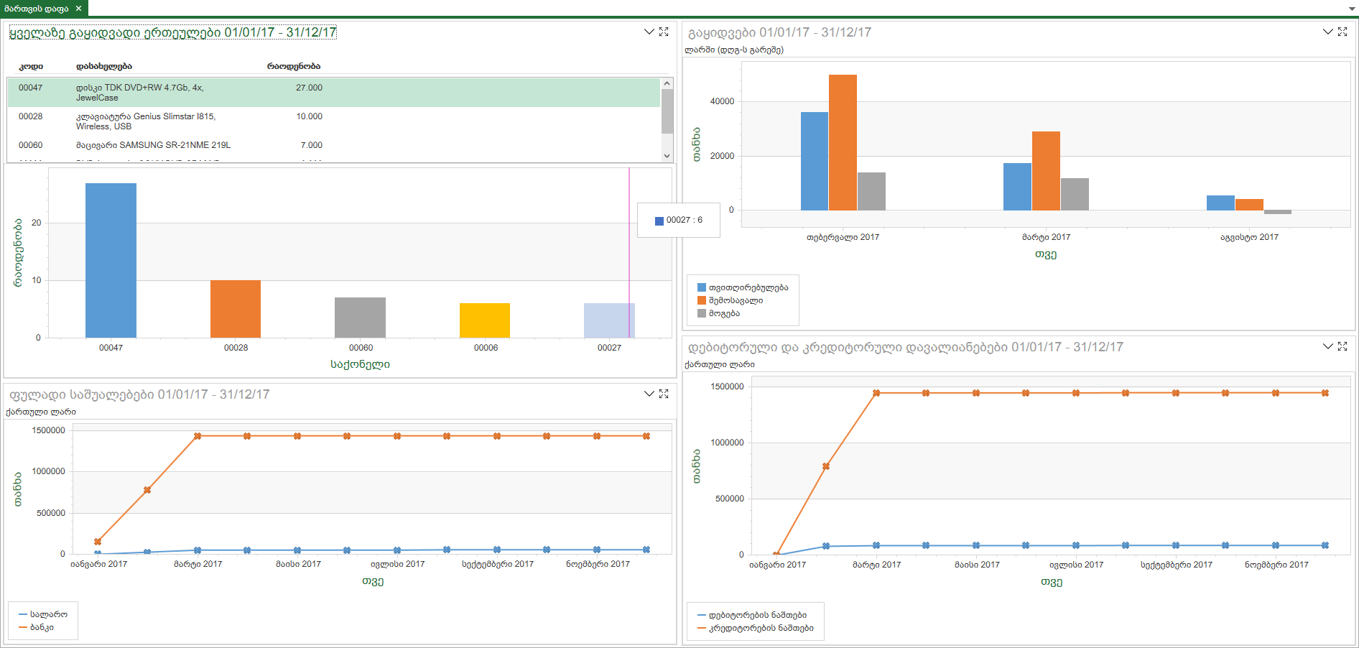The height and width of the screenshot is (648, 1359).
Task: Click the გაყიდვები 01/01/17 - 31/12/17 panel title
Action: [779, 32]
